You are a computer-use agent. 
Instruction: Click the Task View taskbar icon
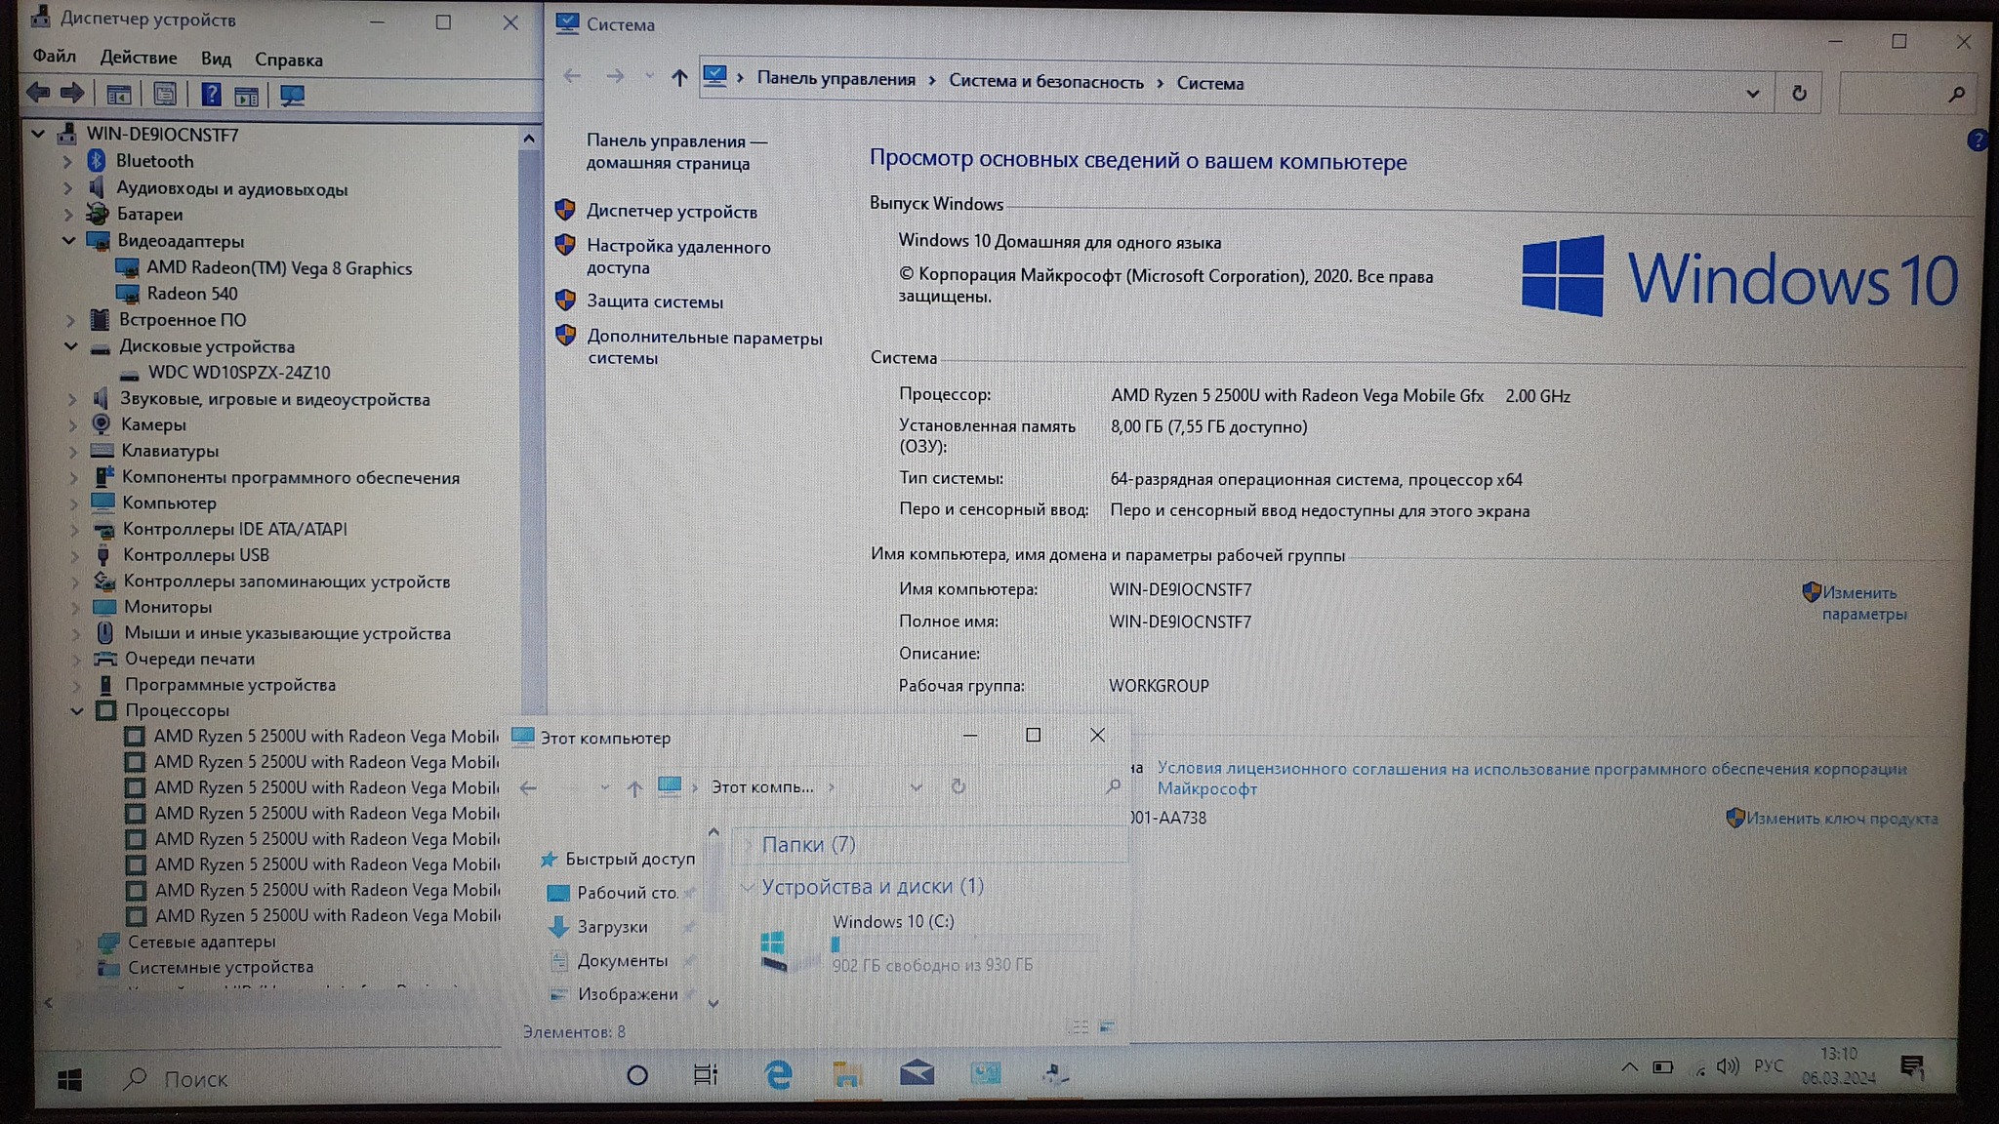(705, 1075)
